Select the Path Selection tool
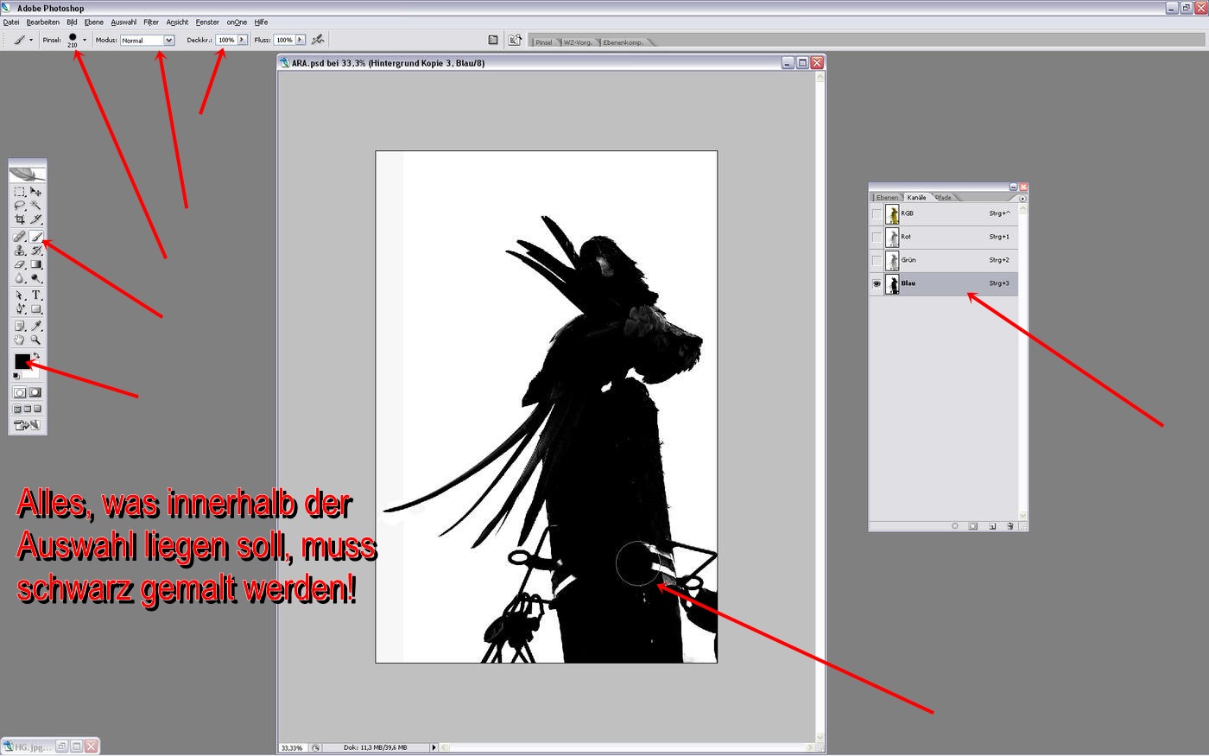Viewport: 1209px width, 756px height. (x=20, y=295)
